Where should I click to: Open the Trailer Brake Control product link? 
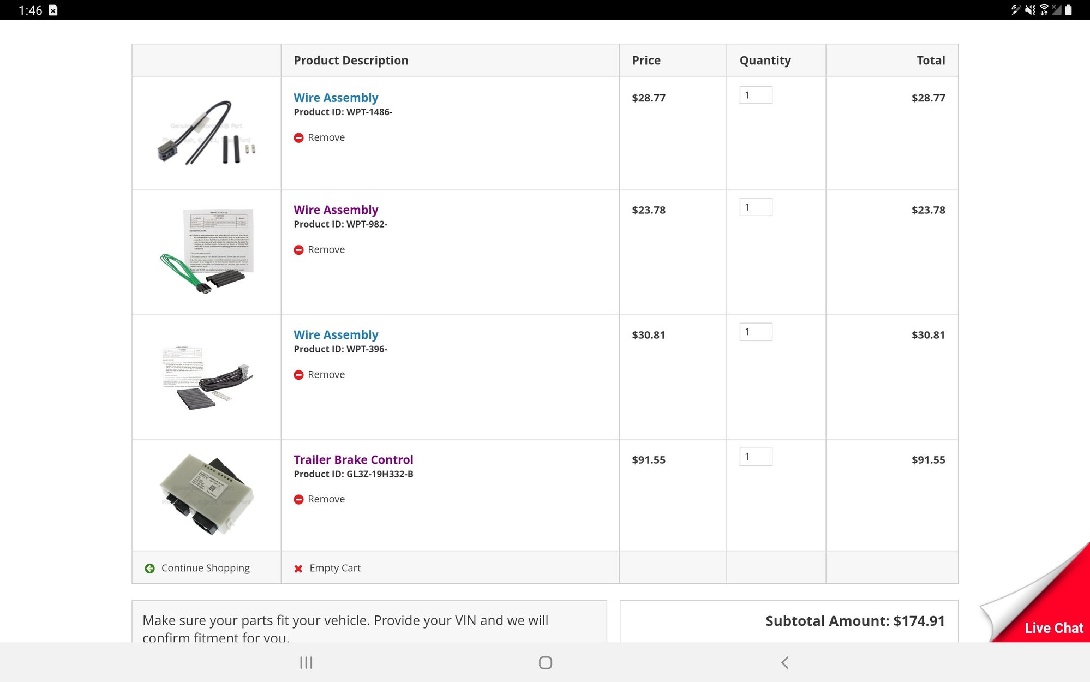click(x=353, y=460)
